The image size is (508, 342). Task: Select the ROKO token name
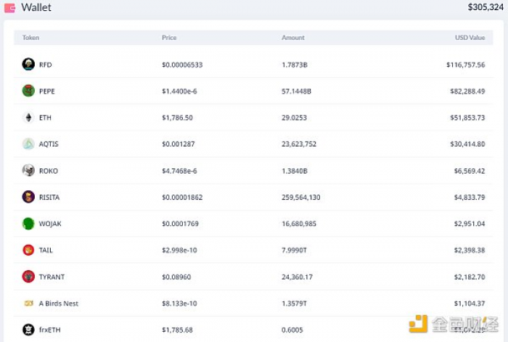[49, 171]
